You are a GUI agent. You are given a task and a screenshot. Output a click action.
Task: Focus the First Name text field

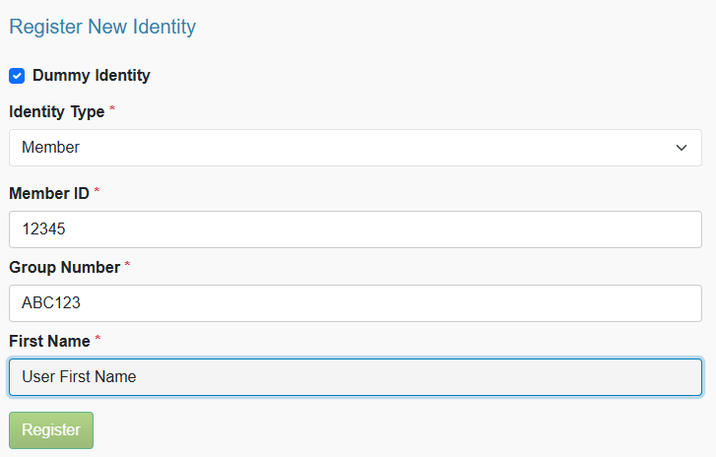pos(355,377)
